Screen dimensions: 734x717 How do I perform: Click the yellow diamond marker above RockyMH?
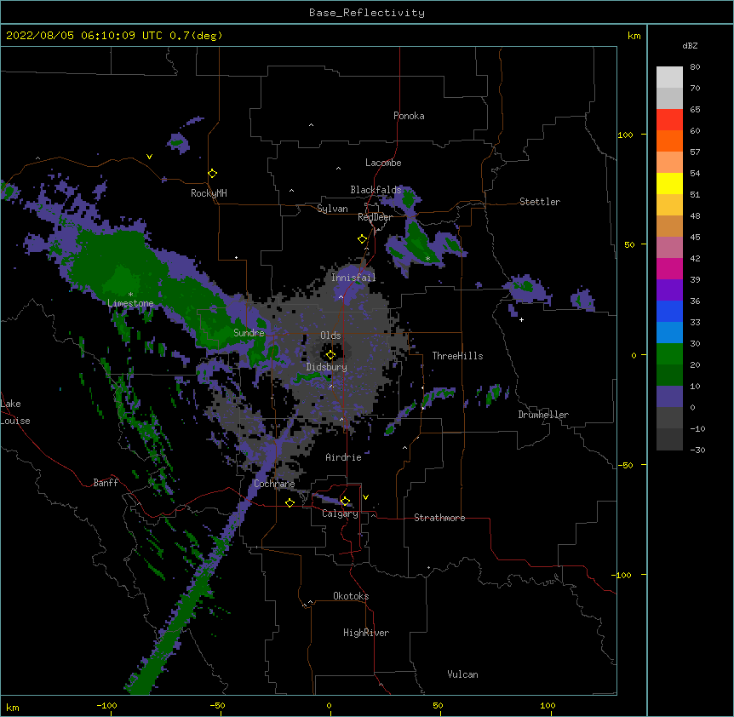click(x=213, y=174)
